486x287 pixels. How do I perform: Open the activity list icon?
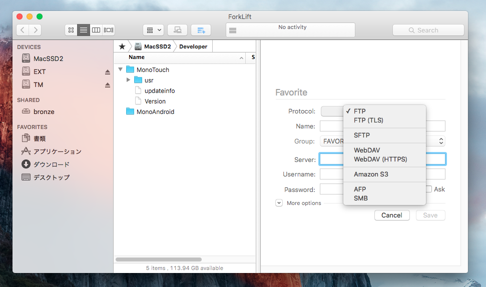tap(233, 30)
